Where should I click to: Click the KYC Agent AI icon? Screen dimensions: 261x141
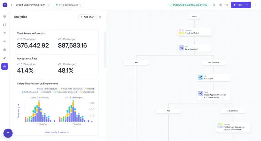201,77
